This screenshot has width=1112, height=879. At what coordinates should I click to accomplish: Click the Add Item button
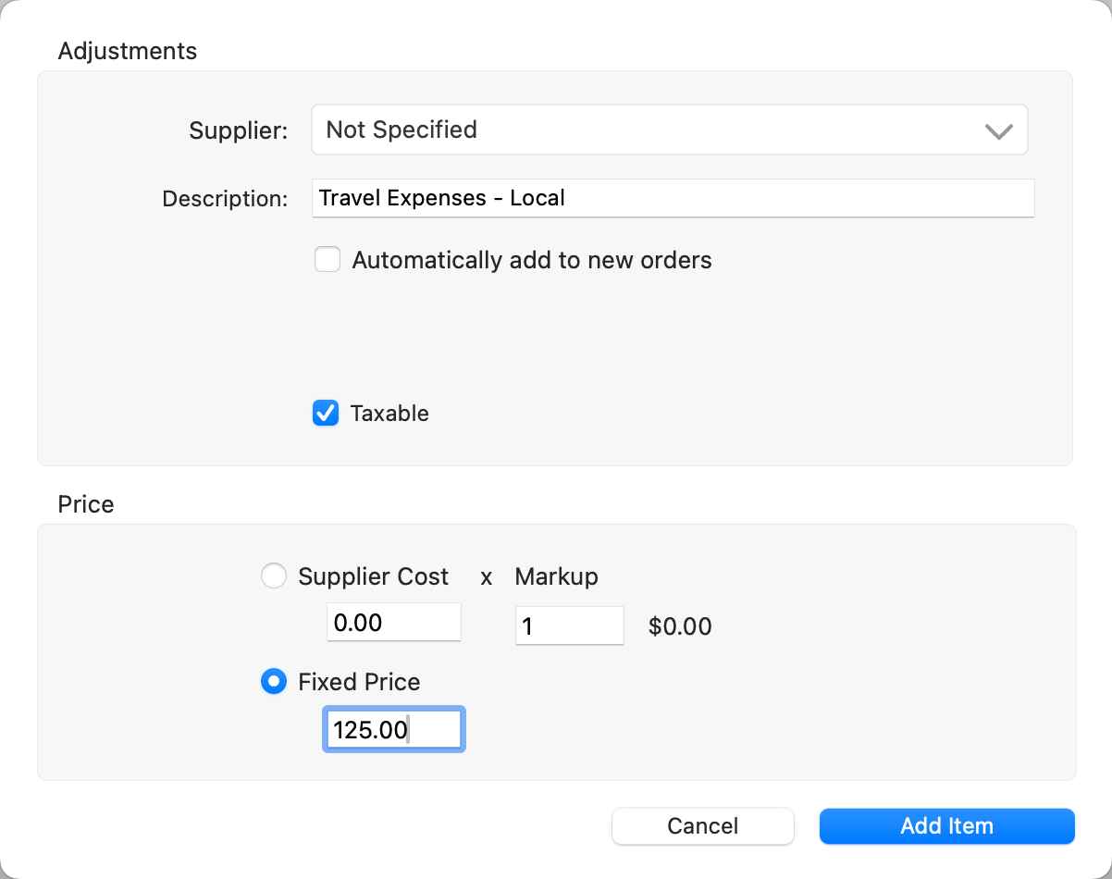946,826
